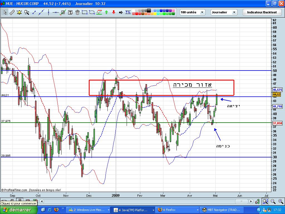Click the left arrow of the chart scrollbar
Image resolution: width=285 pixels, height=214 pixels.
[x=42, y=201]
